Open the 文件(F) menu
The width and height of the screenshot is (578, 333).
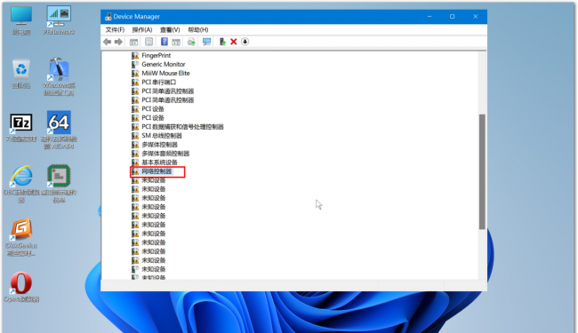click(115, 30)
